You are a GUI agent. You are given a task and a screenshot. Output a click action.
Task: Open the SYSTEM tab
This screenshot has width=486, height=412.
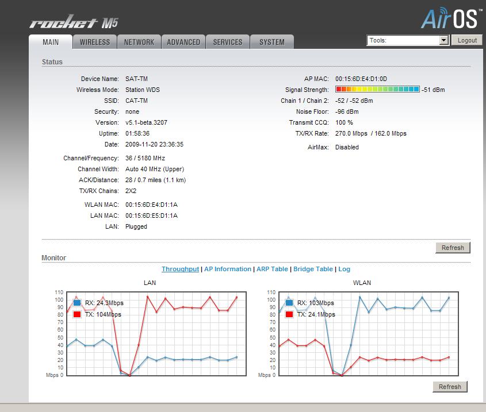tap(271, 42)
